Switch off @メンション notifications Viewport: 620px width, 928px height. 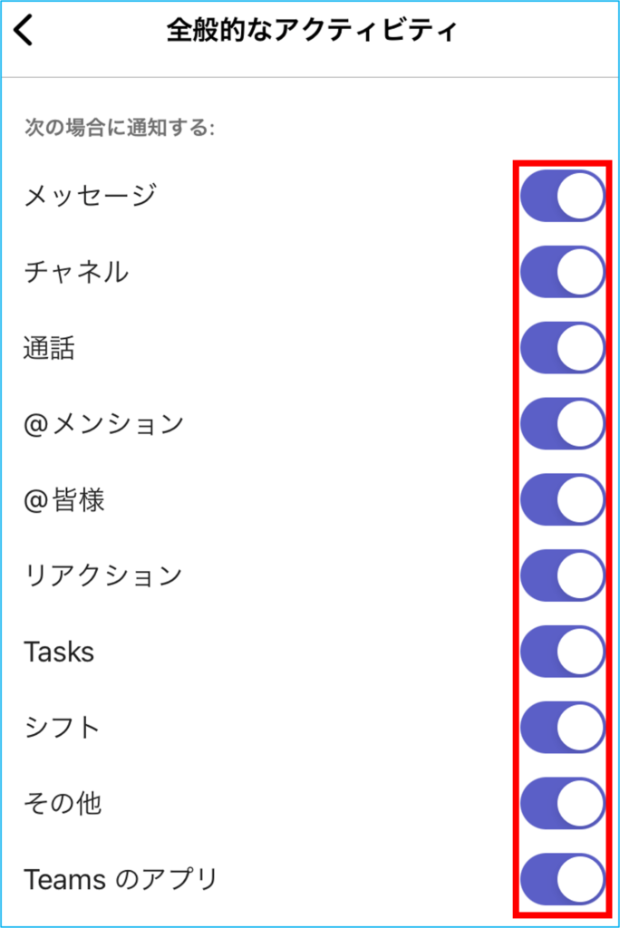click(562, 424)
